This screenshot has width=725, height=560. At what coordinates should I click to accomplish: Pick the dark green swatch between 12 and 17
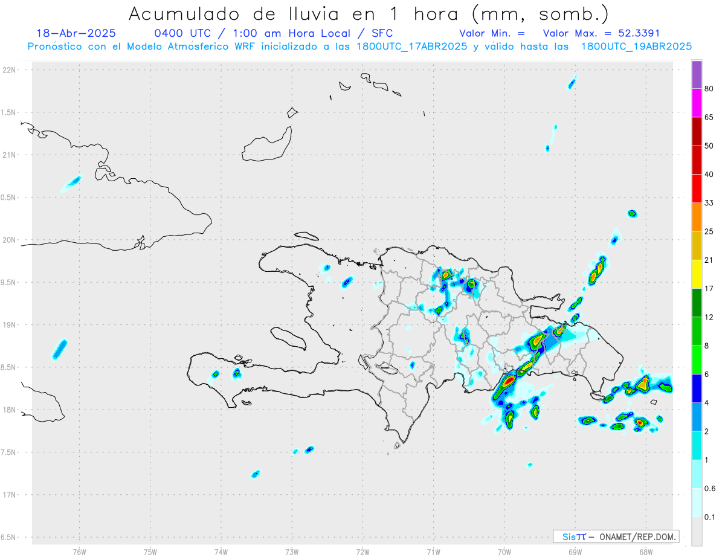tap(697, 303)
